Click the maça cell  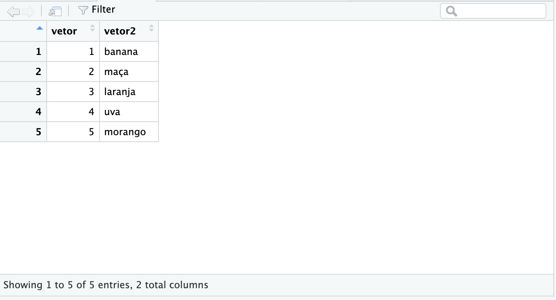click(x=129, y=72)
